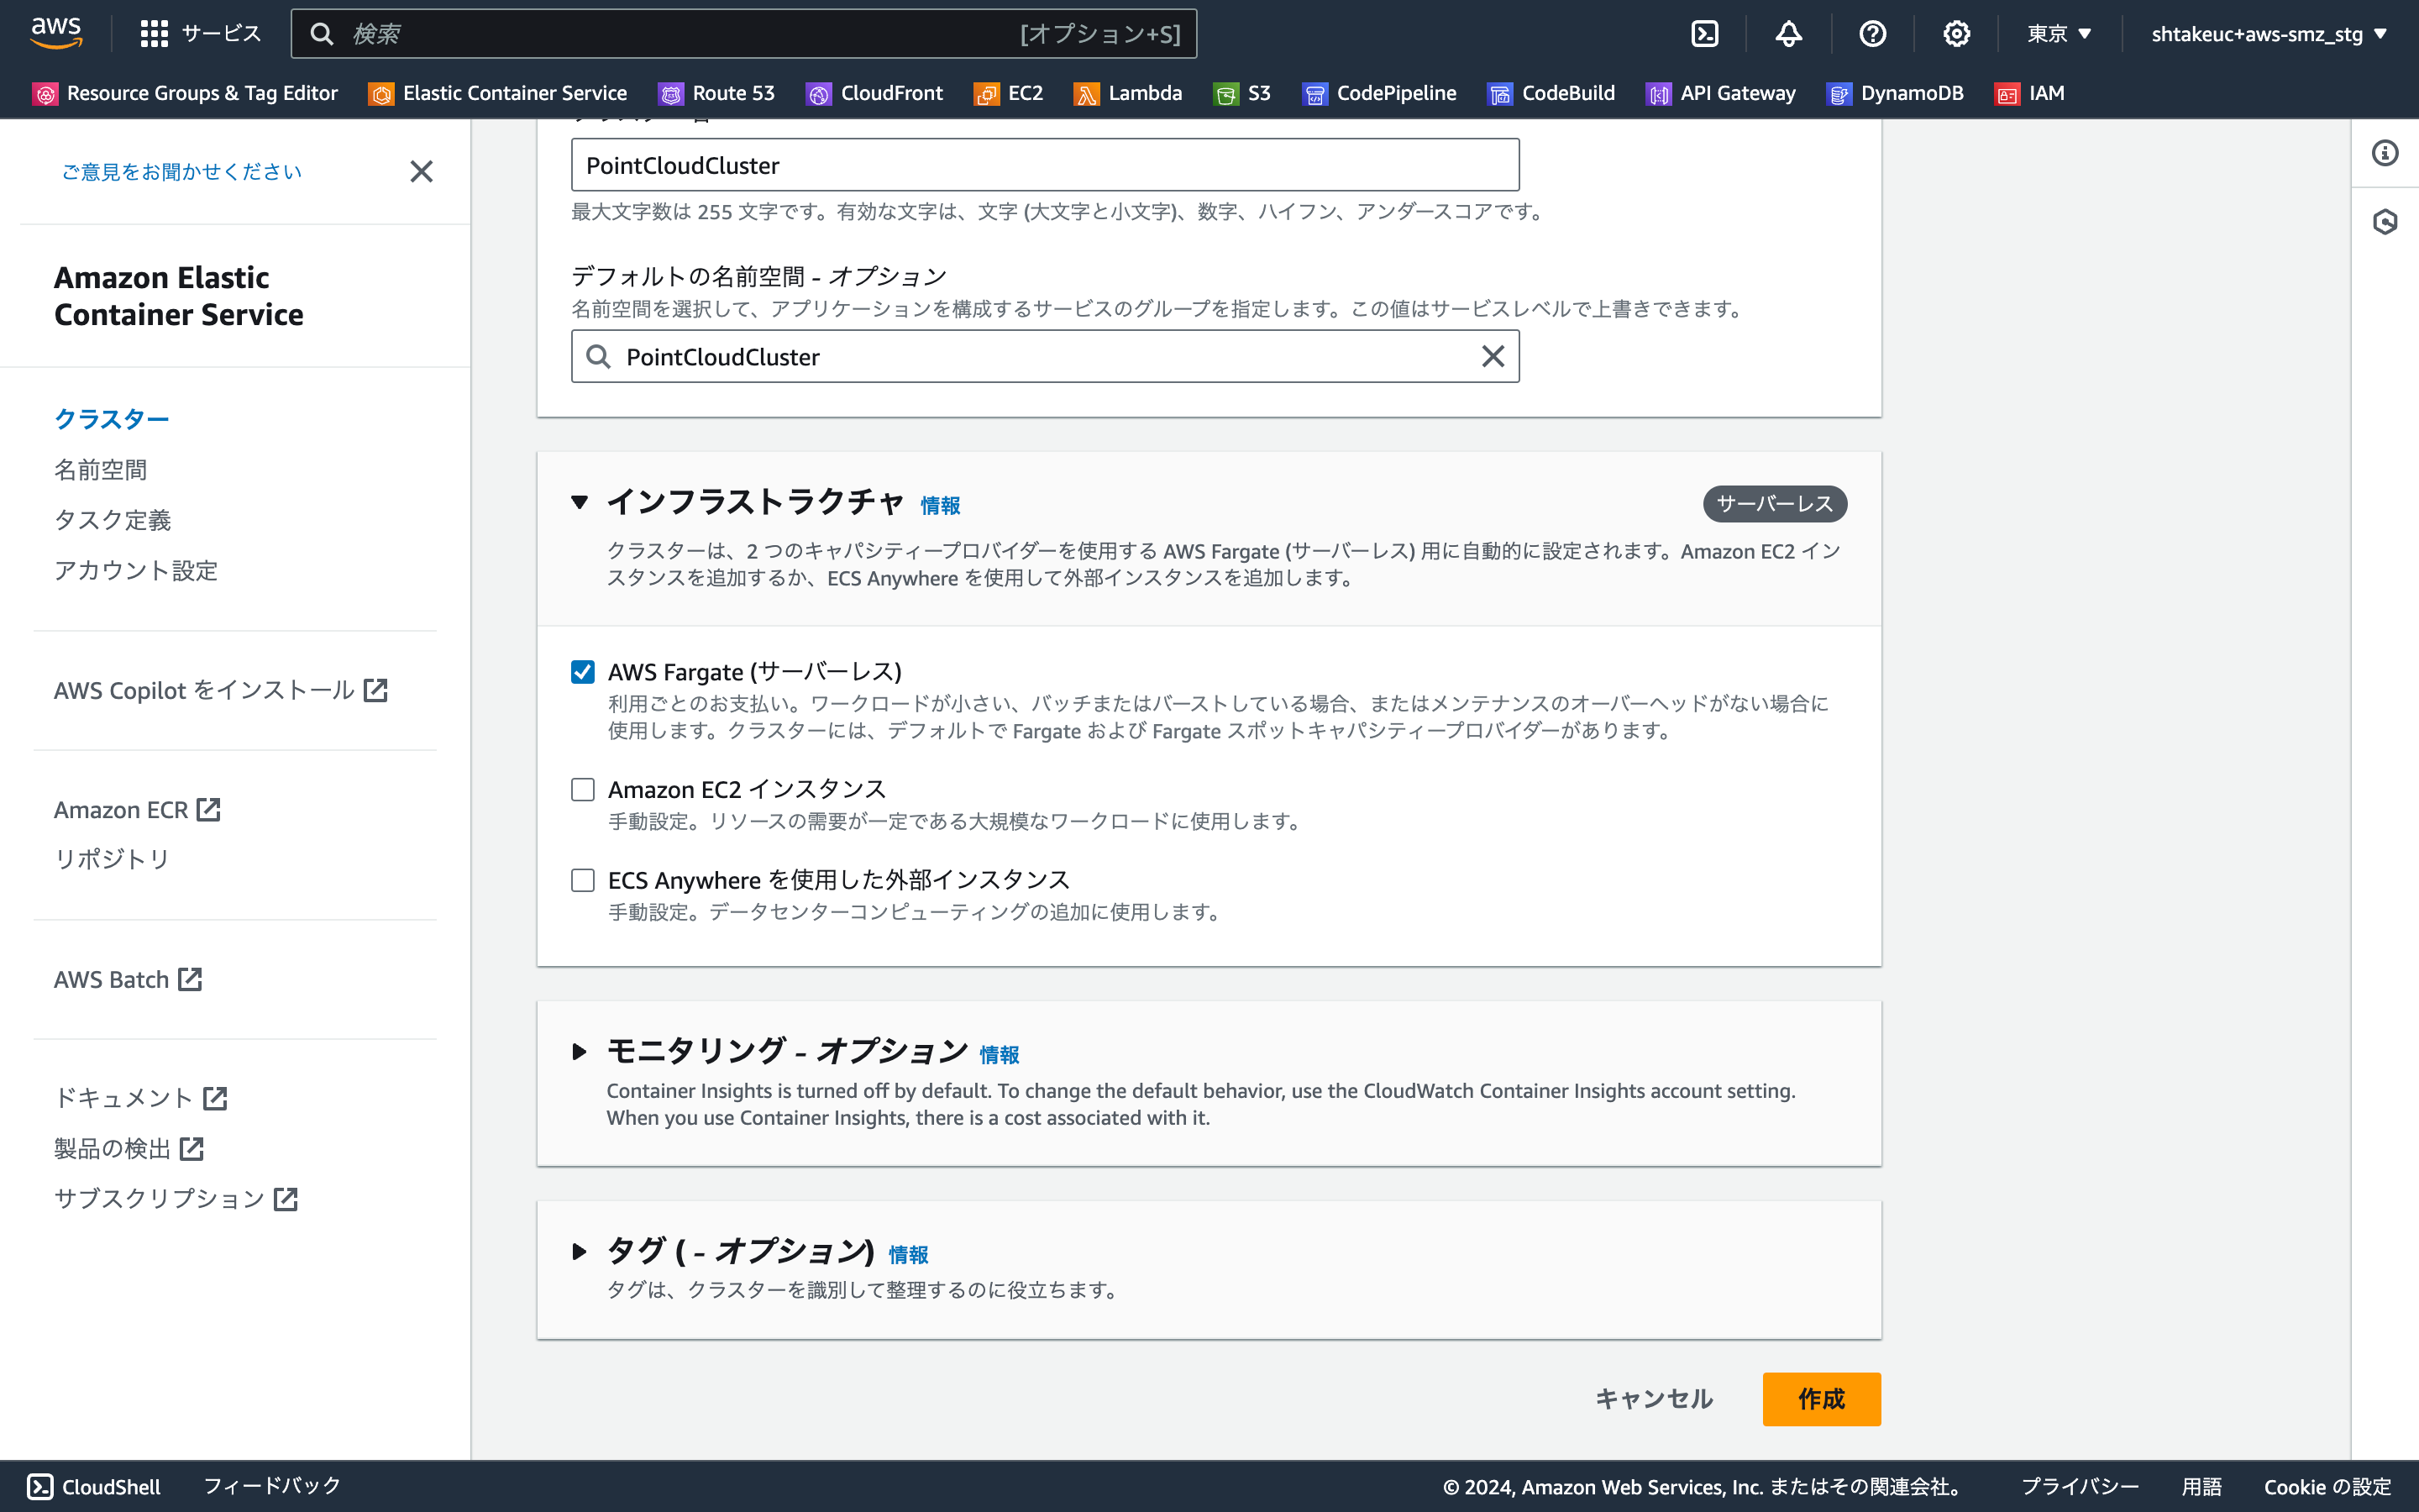
Task: Open the shtakeuc+aws-smz_stg account dropdown
Action: tap(2269, 34)
